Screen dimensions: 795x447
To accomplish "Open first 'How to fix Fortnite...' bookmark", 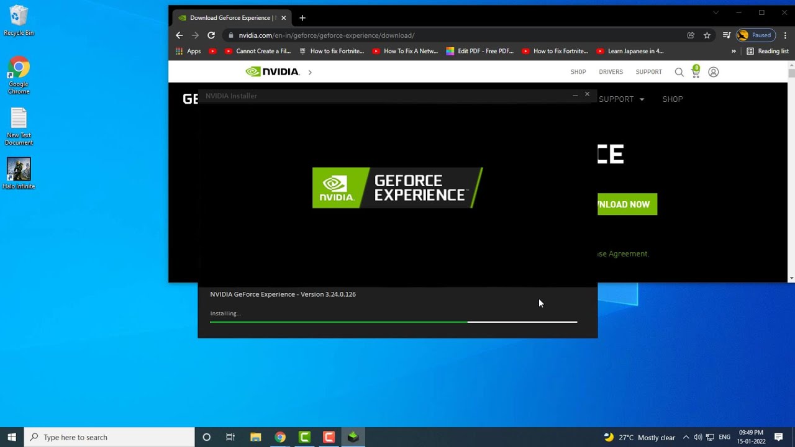I will pos(332,52).
